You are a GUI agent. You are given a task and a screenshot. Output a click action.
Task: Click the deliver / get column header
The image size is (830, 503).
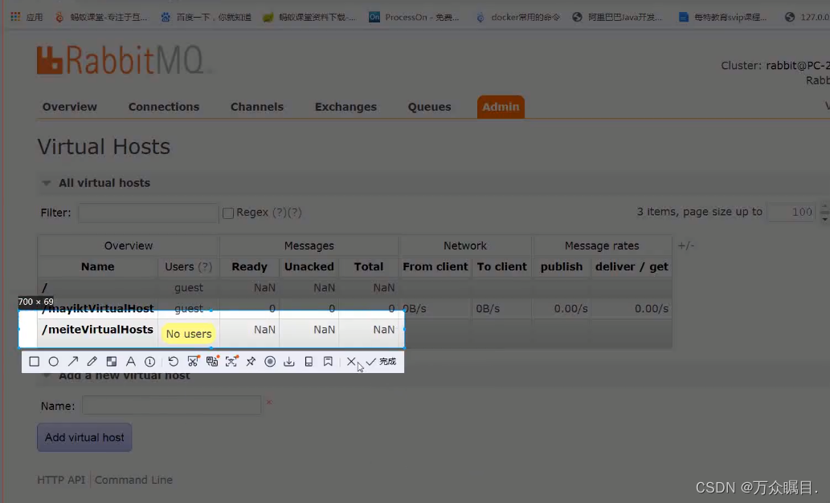[x=632, y=267]
